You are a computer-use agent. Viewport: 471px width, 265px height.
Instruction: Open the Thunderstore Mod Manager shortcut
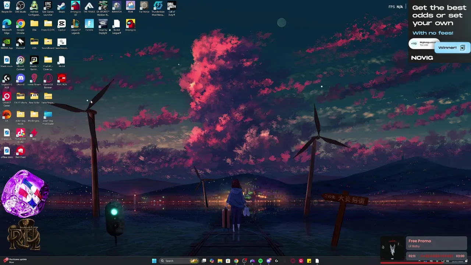(158, 8)
